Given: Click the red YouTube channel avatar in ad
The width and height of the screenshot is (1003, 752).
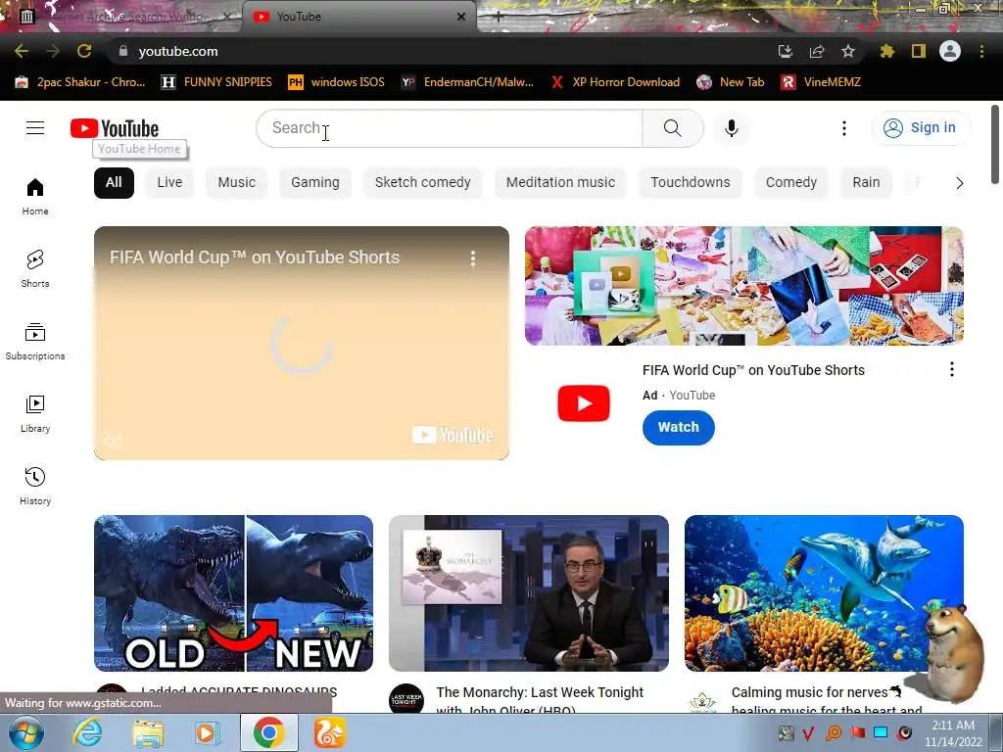Looking at the screenshot, I should coord(584,403).
